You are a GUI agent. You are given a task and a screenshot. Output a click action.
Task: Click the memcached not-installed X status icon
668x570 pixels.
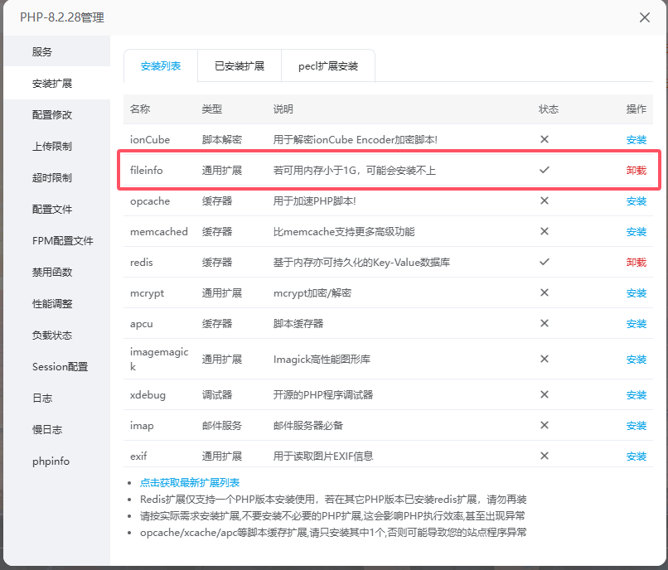click(545, 231)
